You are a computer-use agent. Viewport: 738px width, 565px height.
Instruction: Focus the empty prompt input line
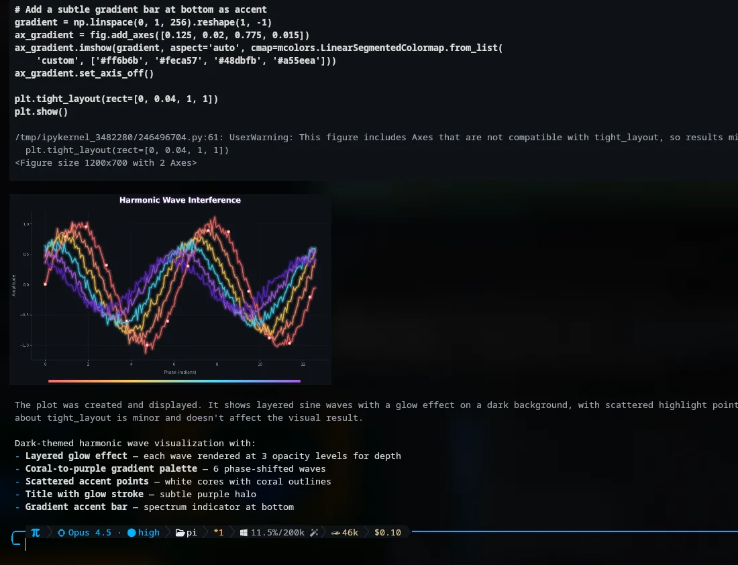[x=201, y=546]
